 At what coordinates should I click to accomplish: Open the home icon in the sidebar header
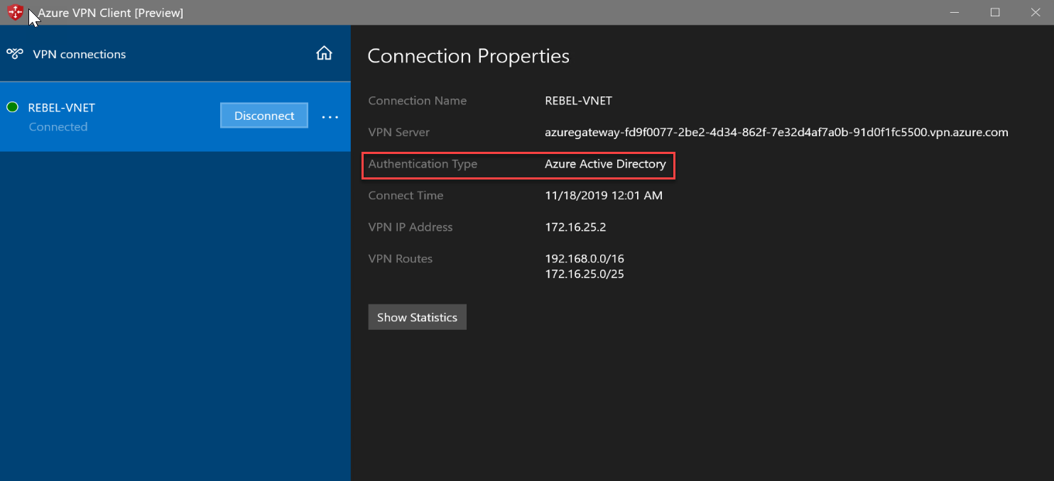[x=324, y=53]
